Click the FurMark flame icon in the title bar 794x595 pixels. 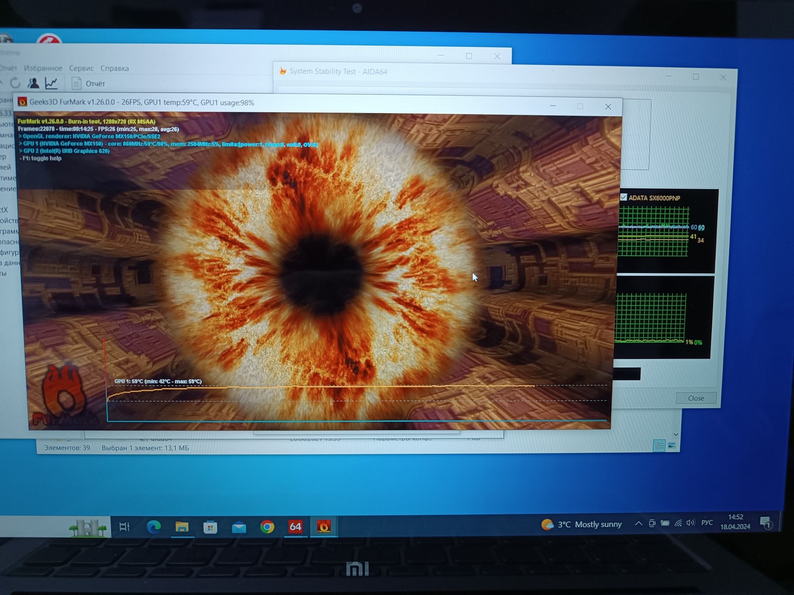tap(22, 102)
